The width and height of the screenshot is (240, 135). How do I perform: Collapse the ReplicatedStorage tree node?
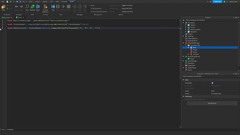pyautogui.click(x=183, y=43)
